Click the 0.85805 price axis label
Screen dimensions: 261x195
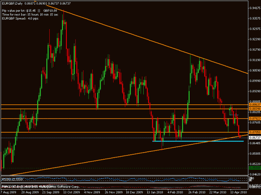tap(255, 153)
